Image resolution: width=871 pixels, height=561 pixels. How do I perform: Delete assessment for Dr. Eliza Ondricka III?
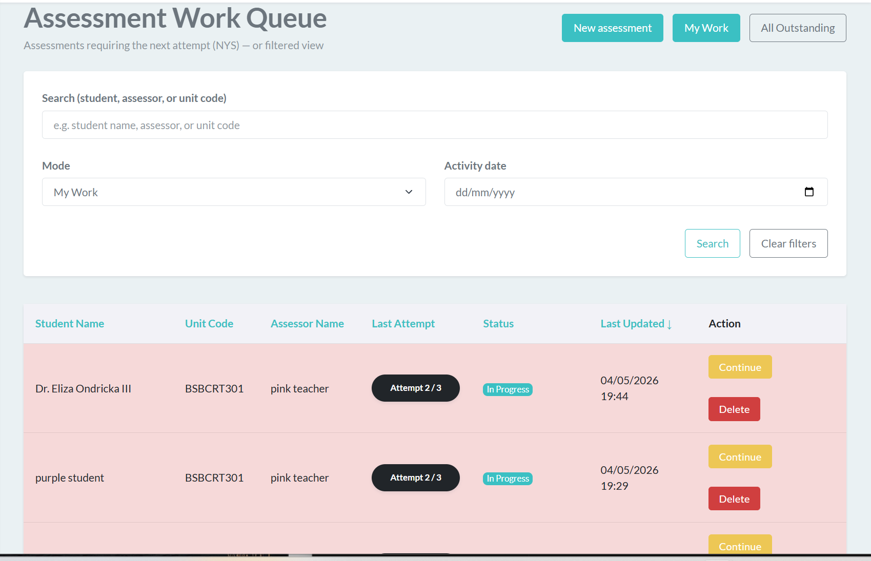[734, 409]
